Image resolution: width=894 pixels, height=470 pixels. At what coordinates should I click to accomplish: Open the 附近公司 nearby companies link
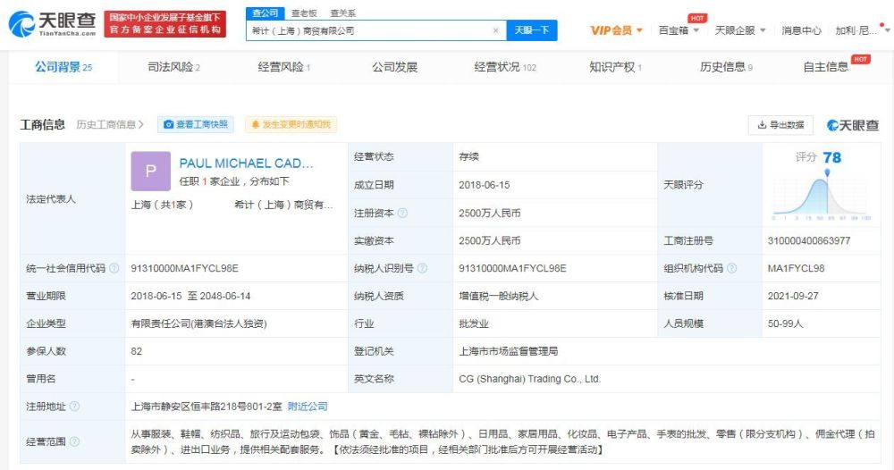click(308, 407)
